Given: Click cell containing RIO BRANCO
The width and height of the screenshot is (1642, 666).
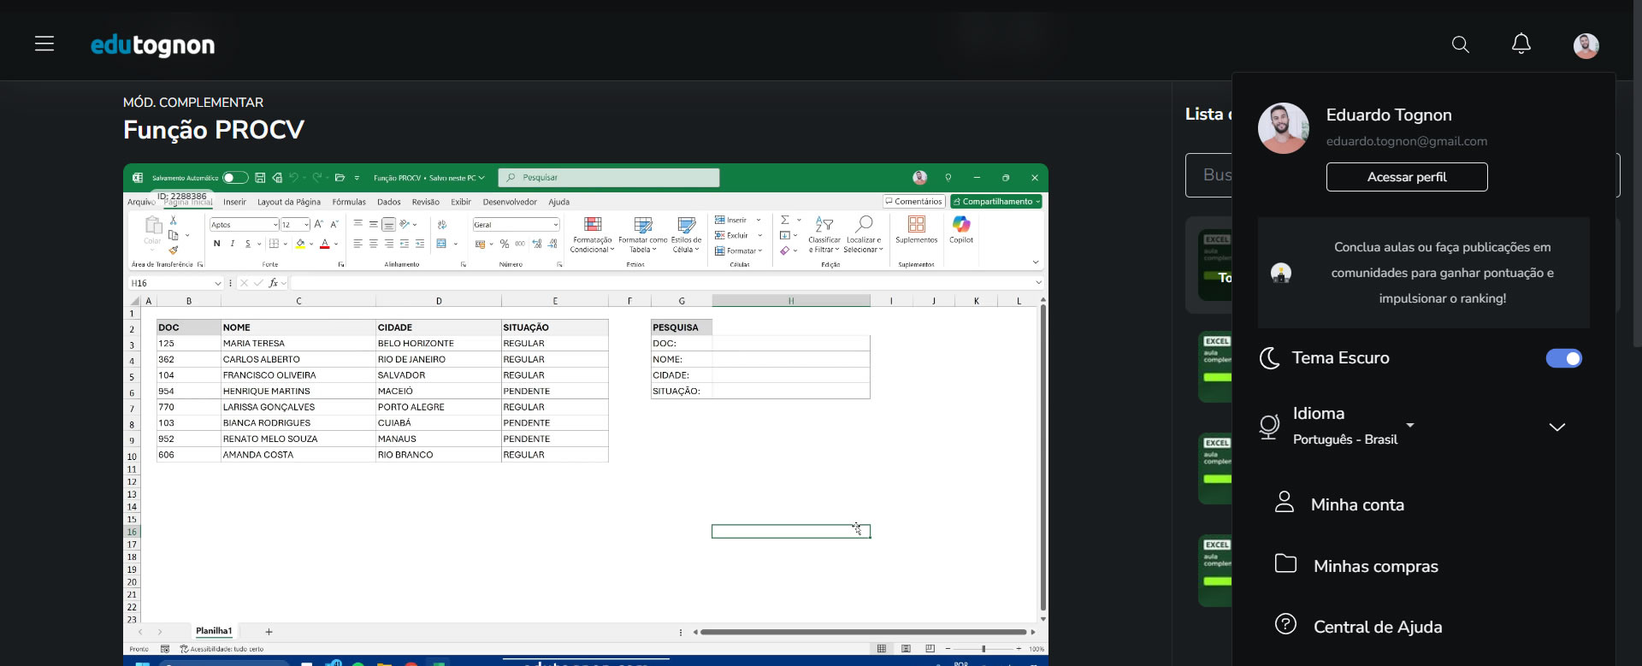Looking at the screenshot, I should (x=438, y=455).
